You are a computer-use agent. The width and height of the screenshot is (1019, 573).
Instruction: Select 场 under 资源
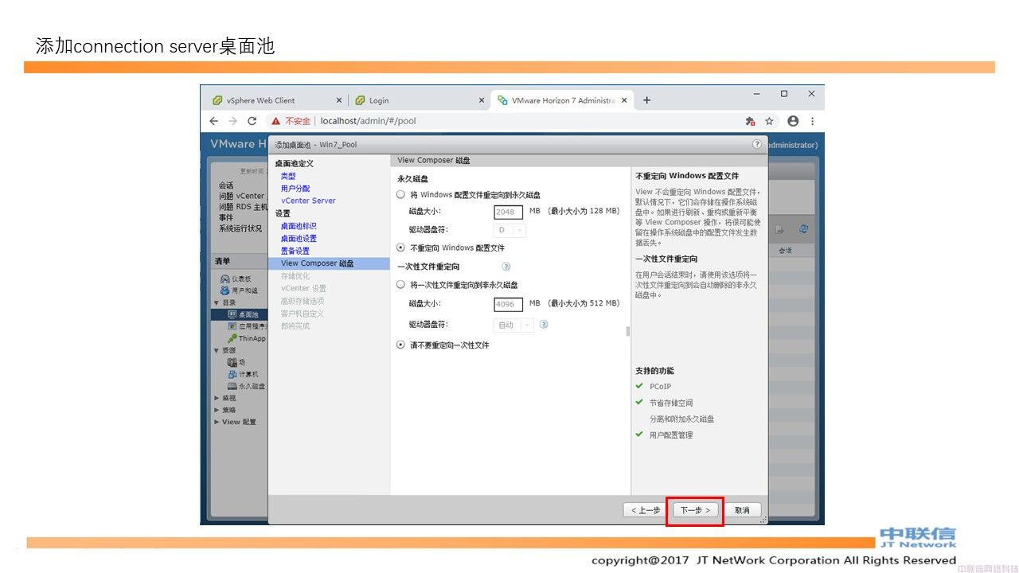(x=236, y=362)
